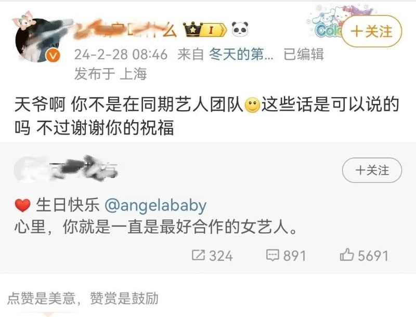416x317 pixels.
Task: Tap the 发布于 上海 location text
Action: tap(110, 74)
